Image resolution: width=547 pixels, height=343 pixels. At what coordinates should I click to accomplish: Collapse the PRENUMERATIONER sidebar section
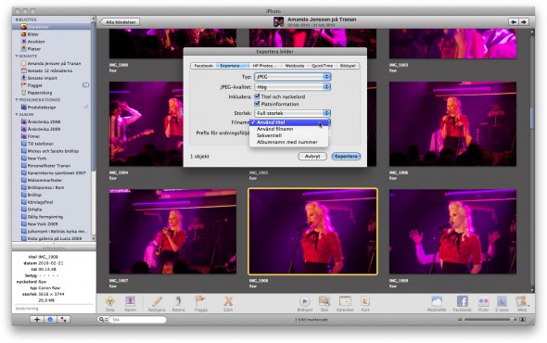pyautogui.click(x=17, y=100)
